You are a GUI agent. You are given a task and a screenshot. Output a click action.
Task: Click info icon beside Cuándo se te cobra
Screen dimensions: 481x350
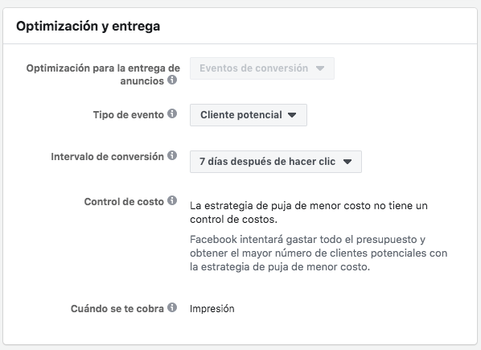pyautogui.click(x=172, y=307)
